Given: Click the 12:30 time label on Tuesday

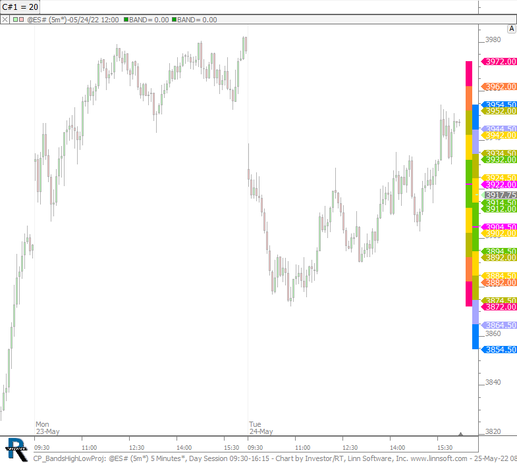Looking at the screenshot, I should (x=350, y=447).
